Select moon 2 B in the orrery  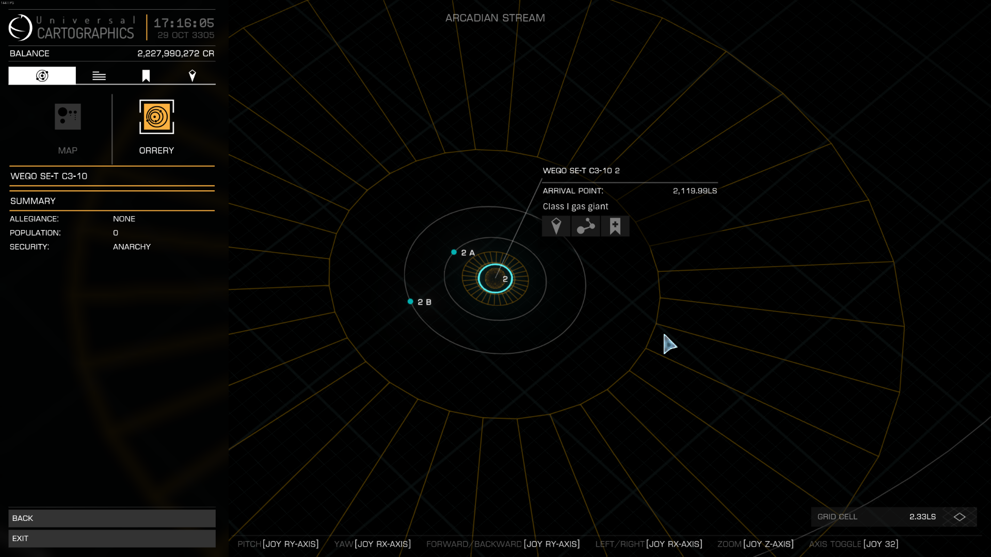(x=410, y=302)
